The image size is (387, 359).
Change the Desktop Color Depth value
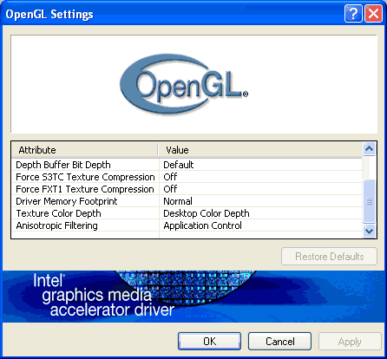[207, 213]
